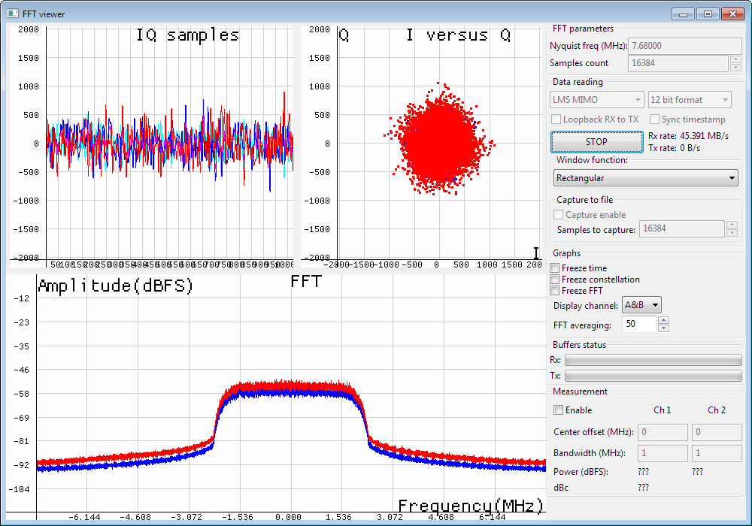Enable the Freeze constellation option

[x=555, y=280]
